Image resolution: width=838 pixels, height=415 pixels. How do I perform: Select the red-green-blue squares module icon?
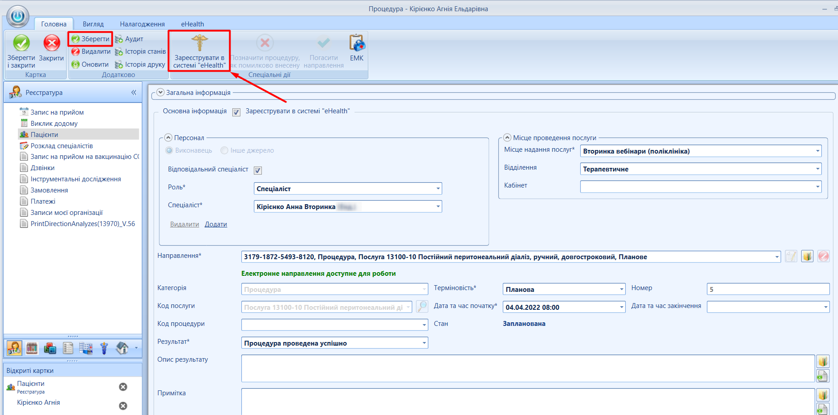click(x=50, y=348)
